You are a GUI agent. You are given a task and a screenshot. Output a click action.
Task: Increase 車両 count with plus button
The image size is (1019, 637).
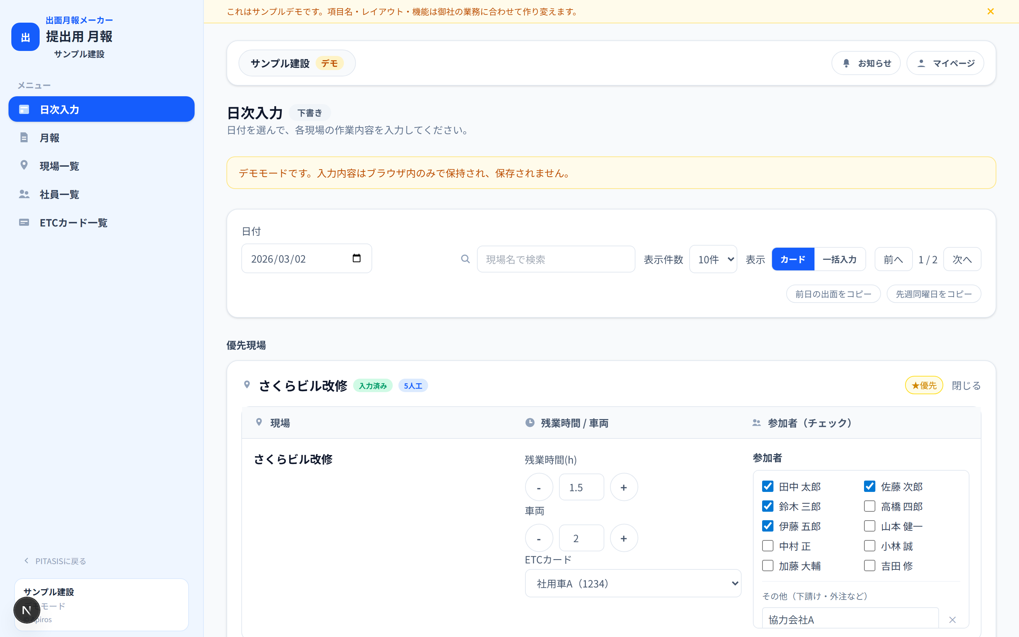click(624, 538)
